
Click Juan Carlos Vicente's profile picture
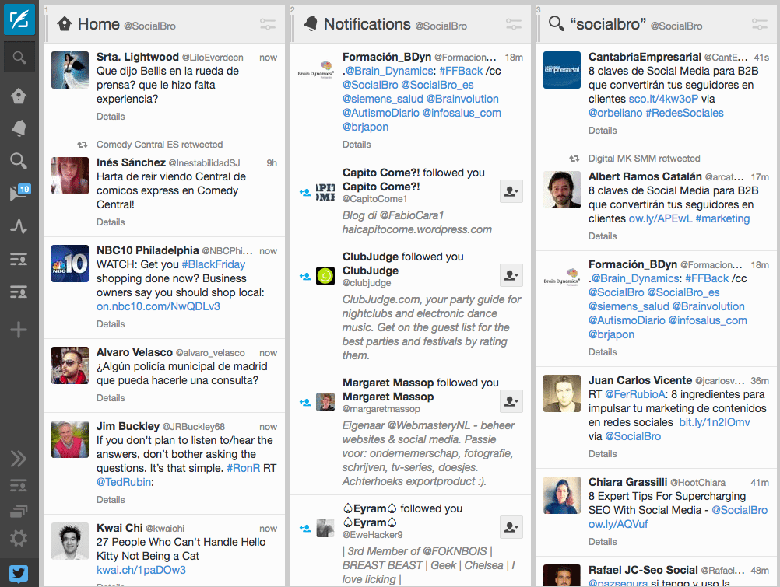(562, 393)
